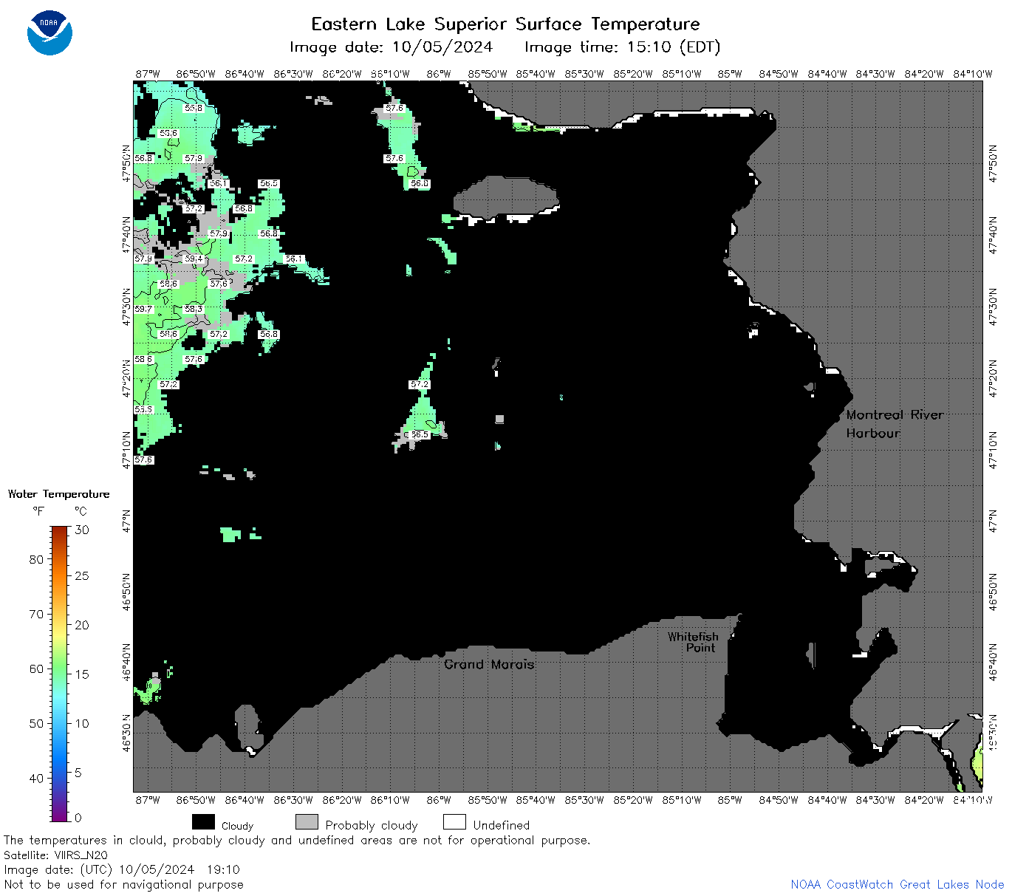Image resolution: width=1012 pixels, height=896 pixels.
Task: Click the 5 °C tick label
Action: (x=78, y=773)
